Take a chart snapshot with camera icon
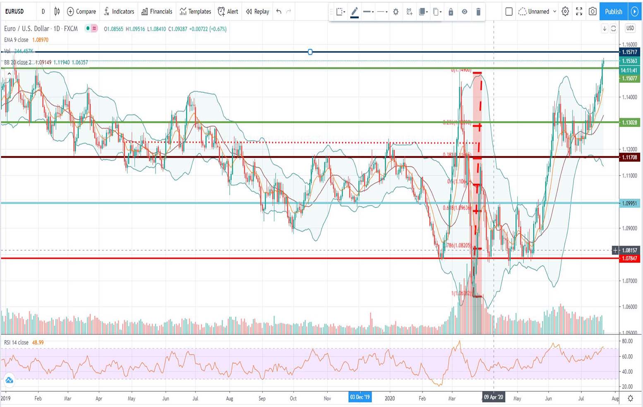 (593, 12)
